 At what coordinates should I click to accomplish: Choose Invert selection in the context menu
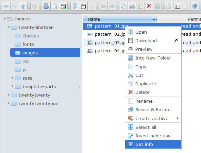(153, 136)
